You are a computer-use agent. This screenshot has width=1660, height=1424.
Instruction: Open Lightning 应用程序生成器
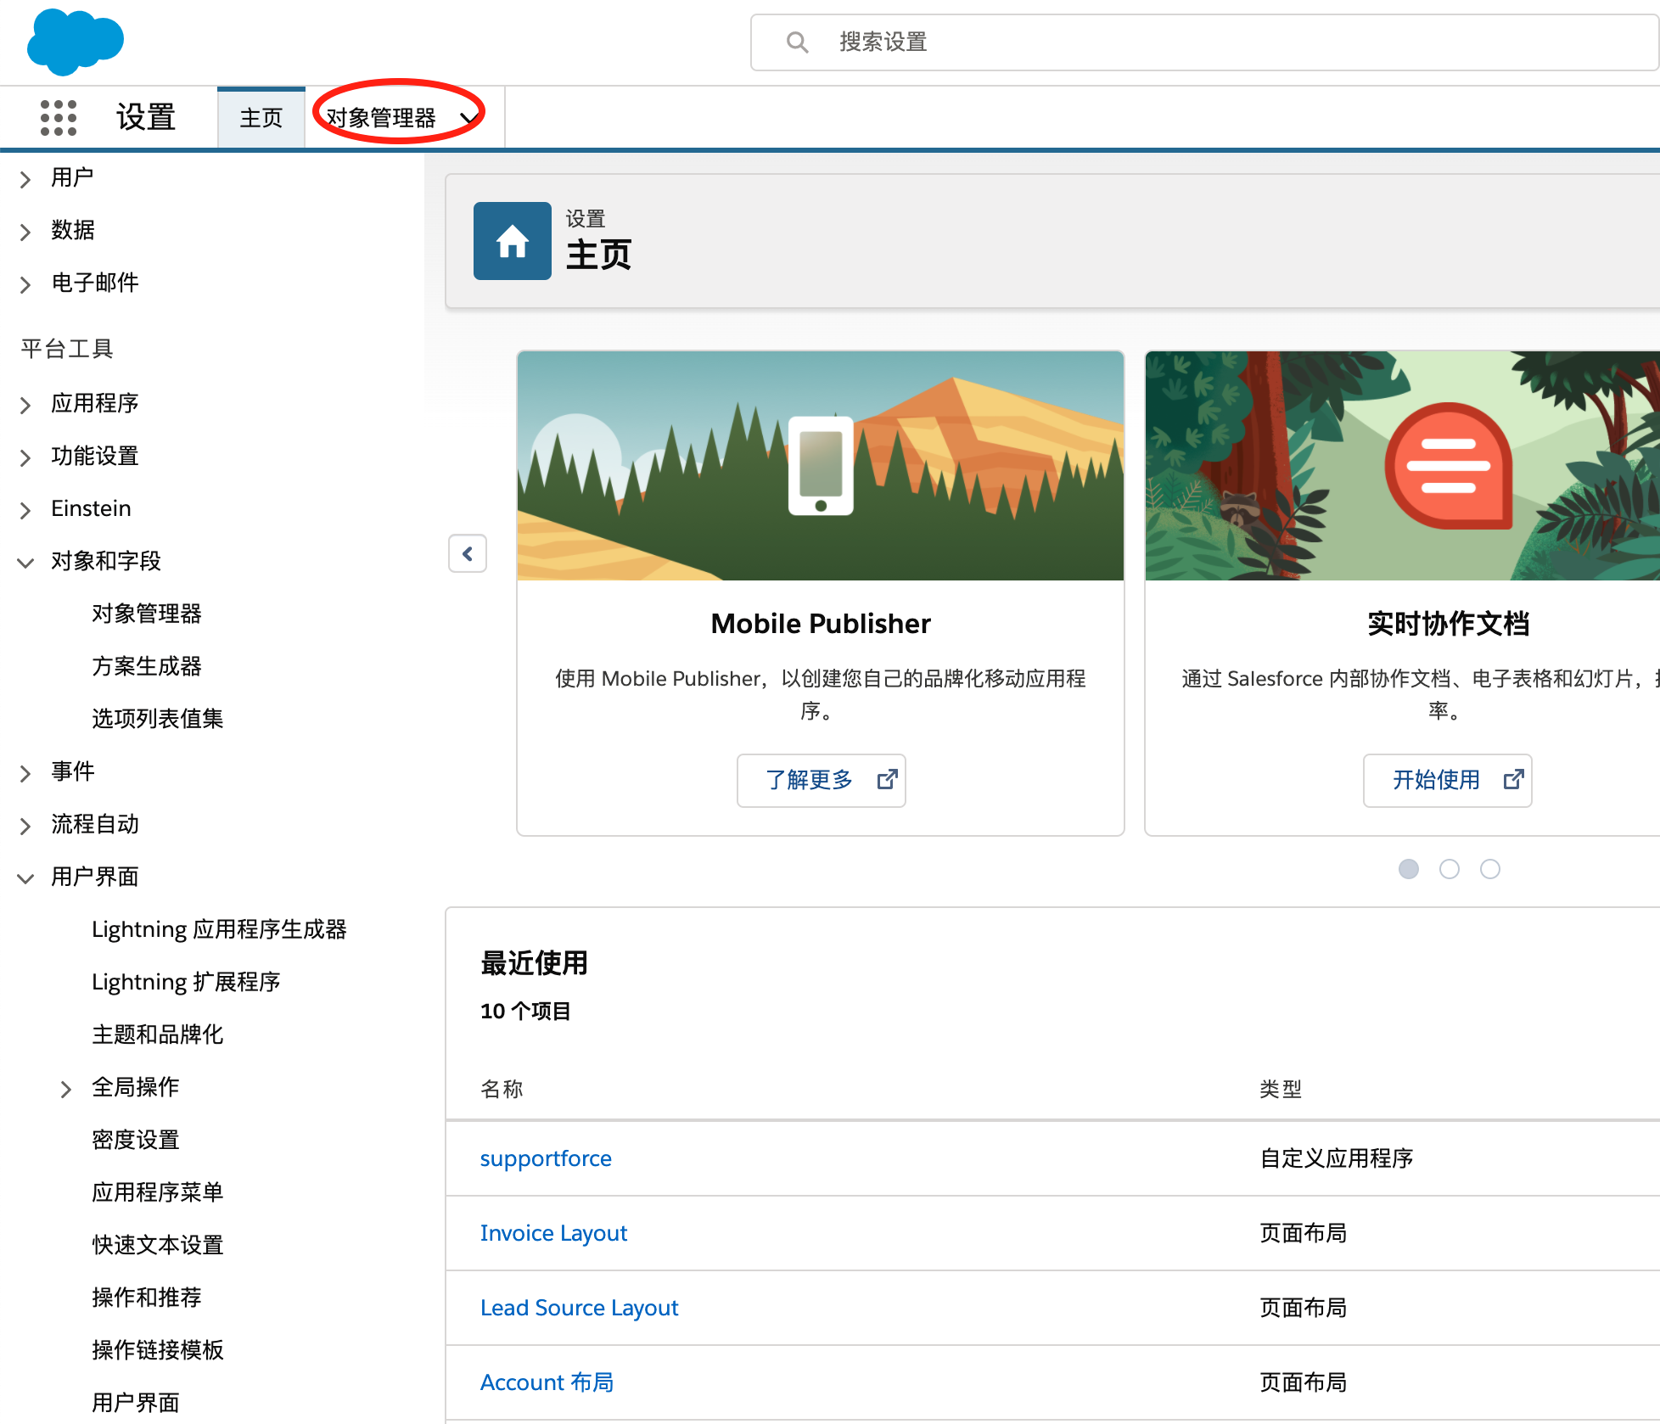pos(219,929)
